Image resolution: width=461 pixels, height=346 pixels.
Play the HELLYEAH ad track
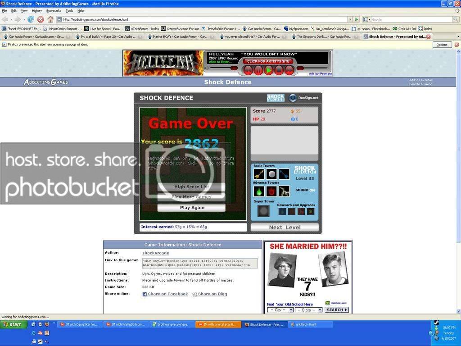coord(268,70)
